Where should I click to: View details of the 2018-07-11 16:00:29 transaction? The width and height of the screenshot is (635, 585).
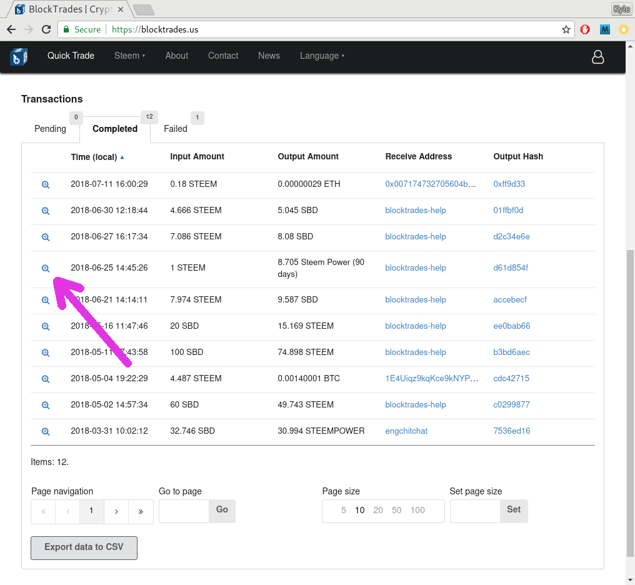coord(46,184)
